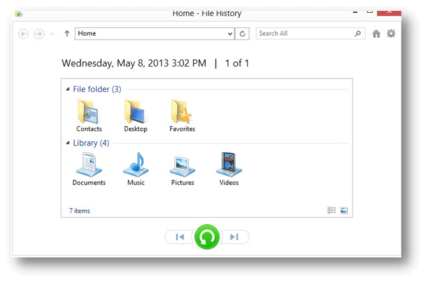Viewport: 427px width, 283px height.
Task: Go up one level with up arrow
Action: [66, 33]
